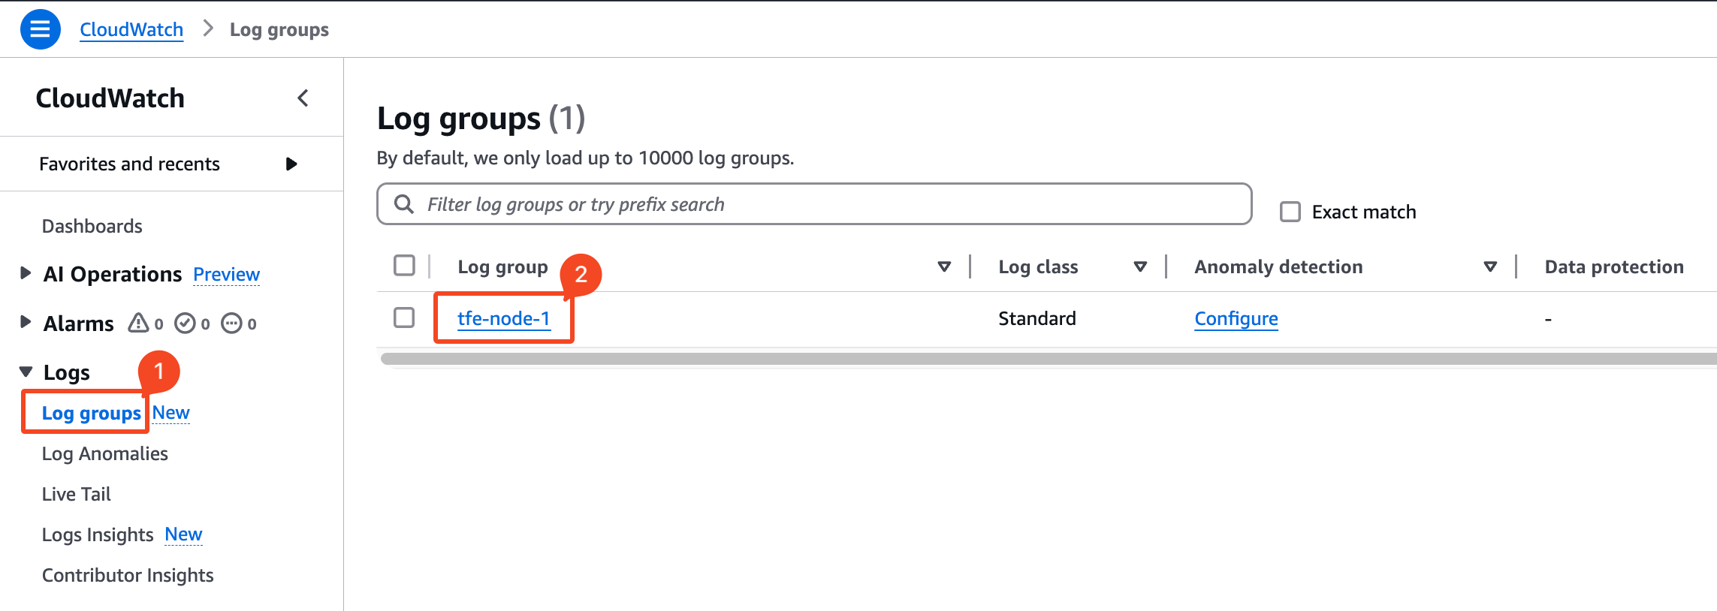This screenshot has height=611, width=1717.
Task: Click the search magnifier icon in filter
Action: [x=404, y=204]
